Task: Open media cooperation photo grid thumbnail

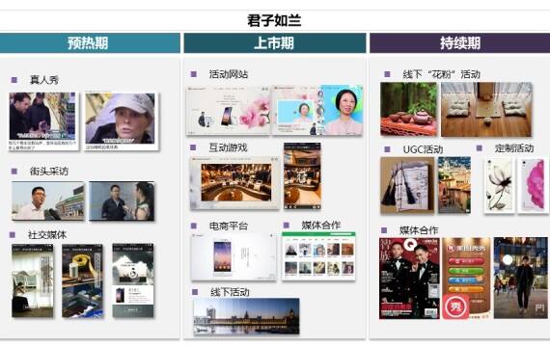Action: coord(318,255)
